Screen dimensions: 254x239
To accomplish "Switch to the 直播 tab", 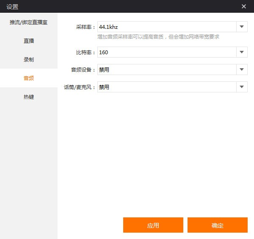I will point(29,41).
